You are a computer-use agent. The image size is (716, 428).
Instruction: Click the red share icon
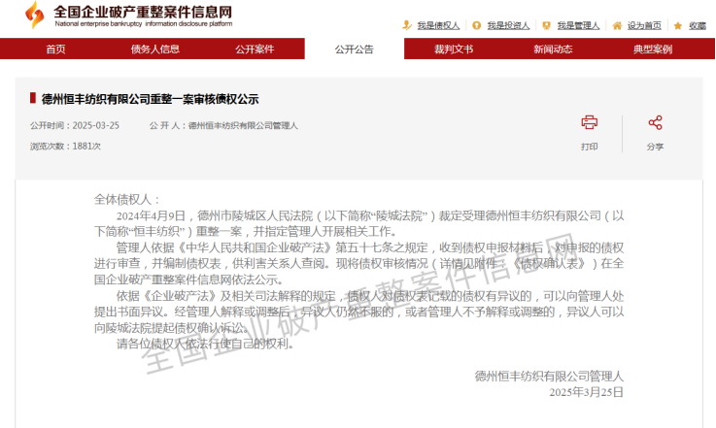coord(655,122)
